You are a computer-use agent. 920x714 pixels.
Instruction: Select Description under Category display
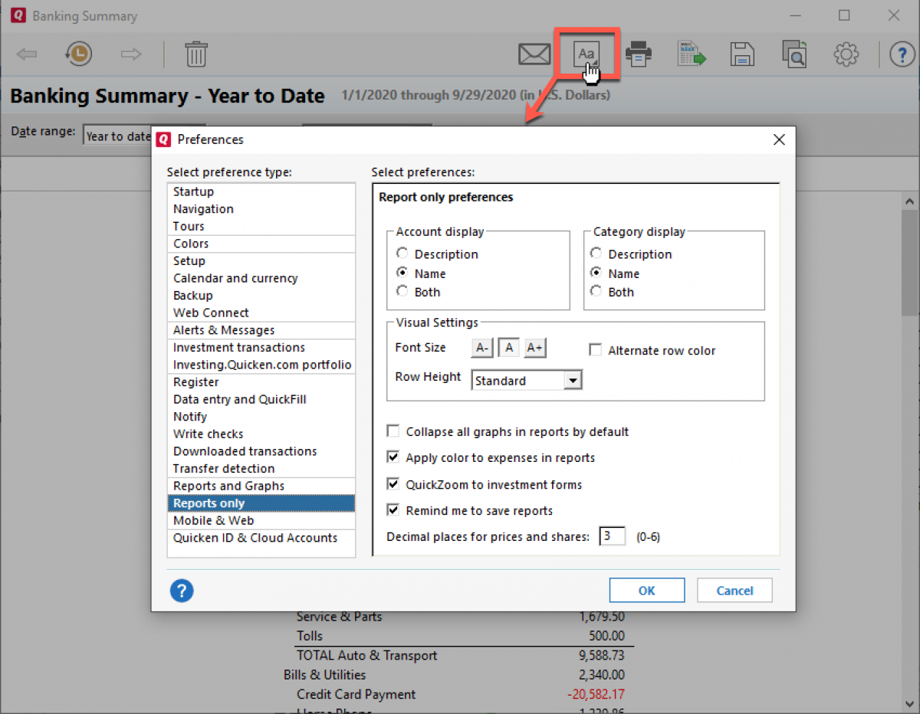630,254
